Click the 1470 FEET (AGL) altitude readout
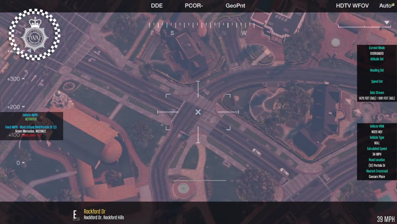397x224 pixels. pyautogui.click(x=368, y=98)
